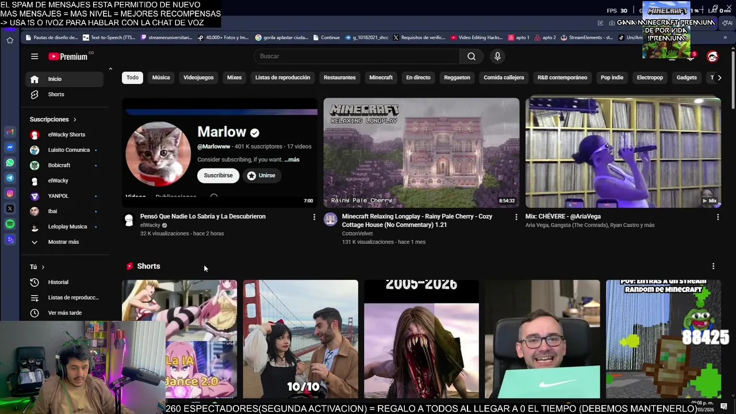Open the YANPOL subscription
Screen dimensions: 736x414
[x=64, y=196]
